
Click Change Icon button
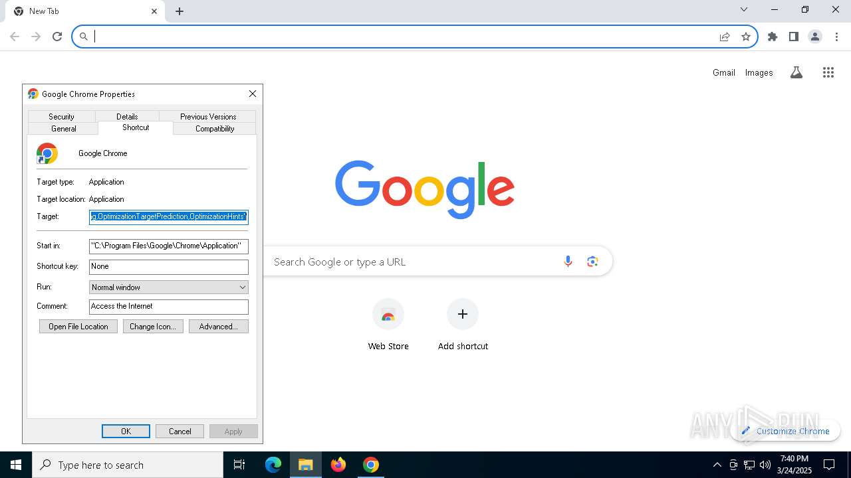(x=152, y=326)
